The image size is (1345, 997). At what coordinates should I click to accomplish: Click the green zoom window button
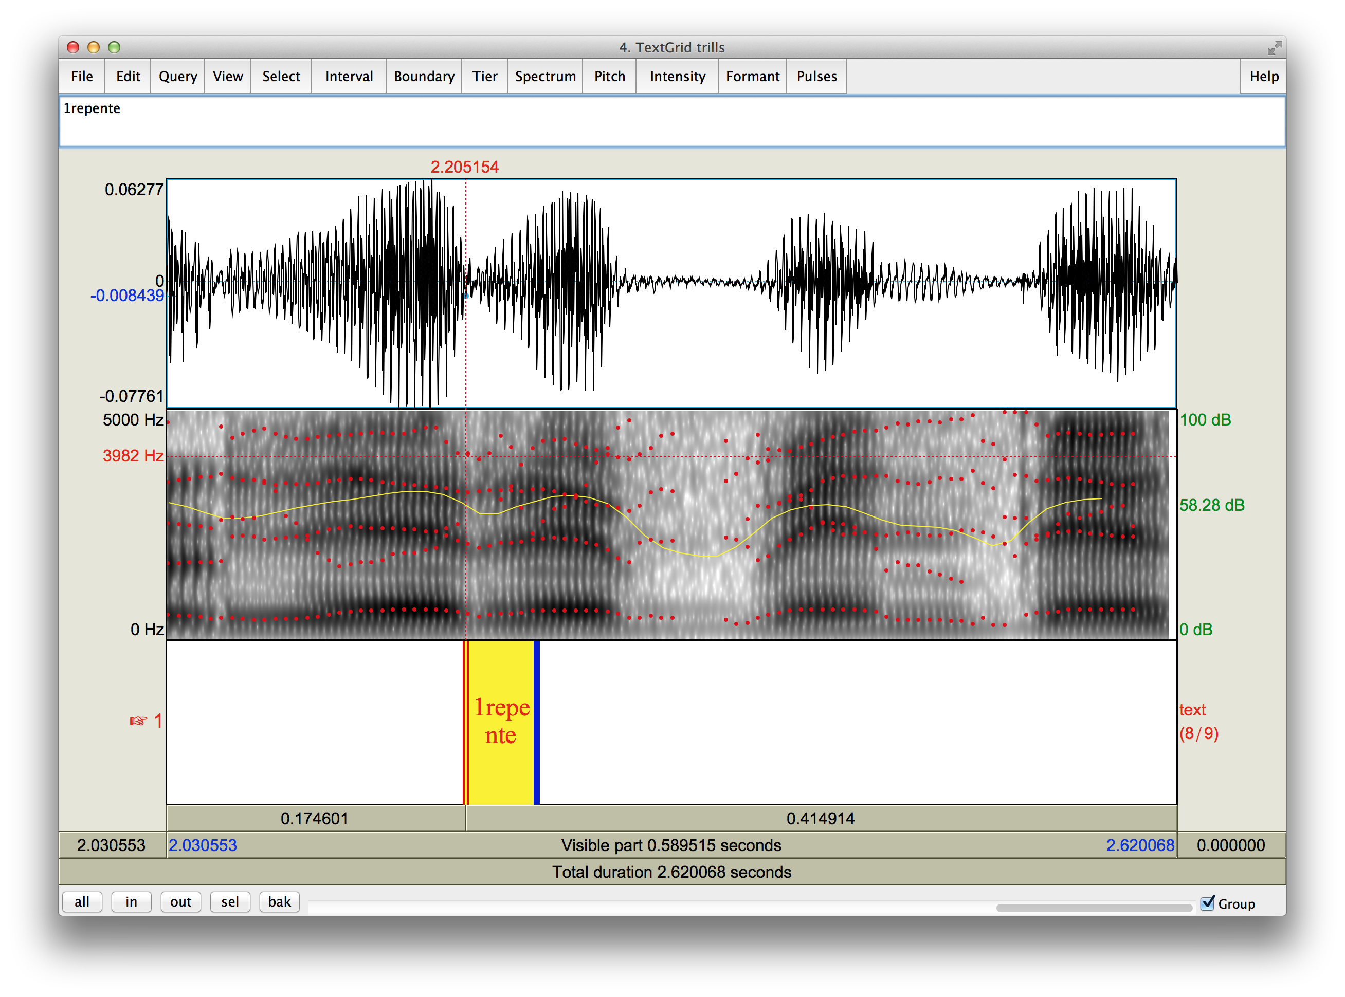tap(114, 47)
